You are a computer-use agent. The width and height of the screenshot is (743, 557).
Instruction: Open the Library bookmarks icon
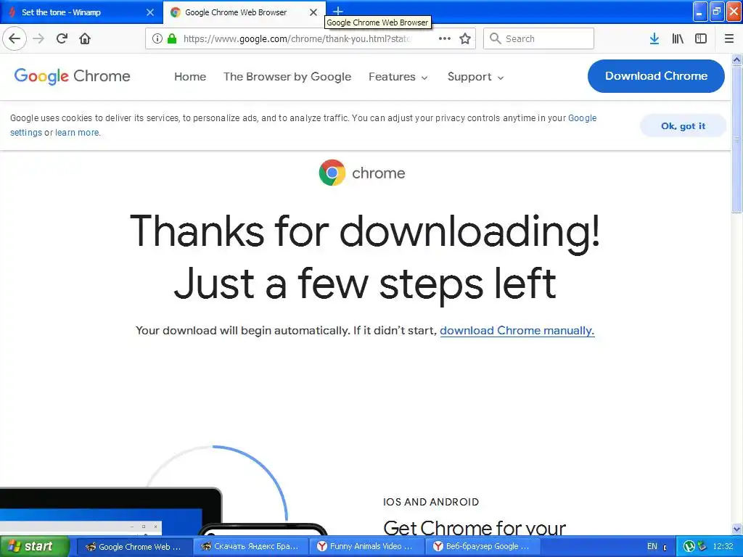(x=678, y=38)
